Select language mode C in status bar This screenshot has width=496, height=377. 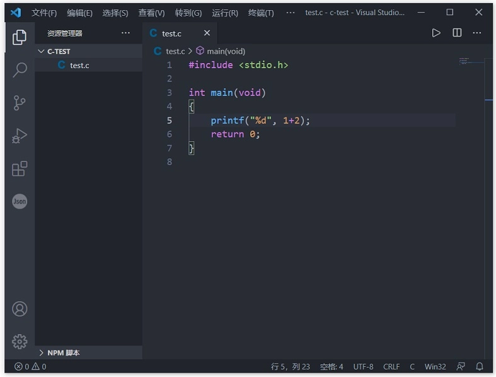click(412, 366)
